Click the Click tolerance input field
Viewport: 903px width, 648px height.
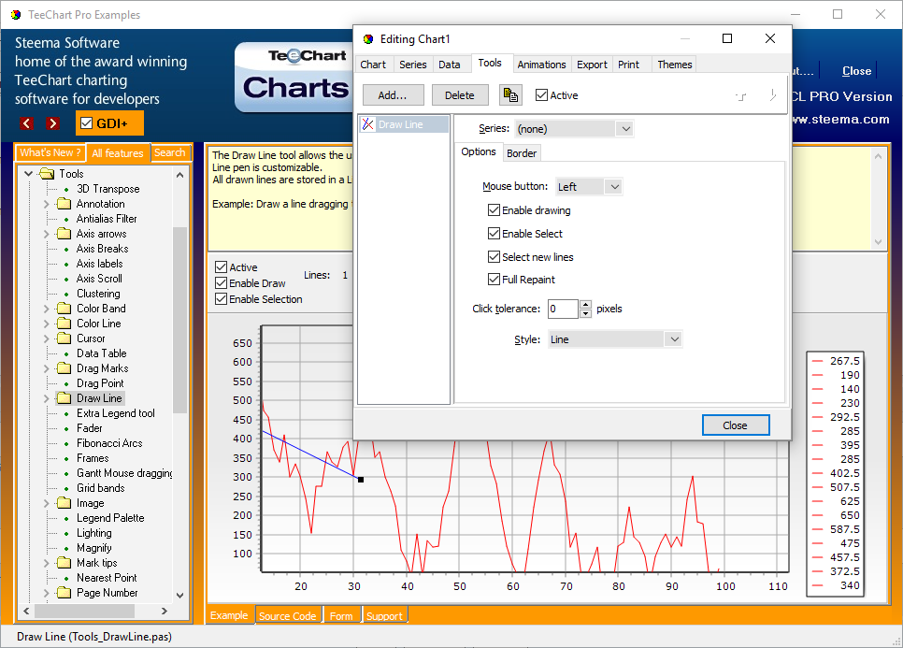click(563, 309)
